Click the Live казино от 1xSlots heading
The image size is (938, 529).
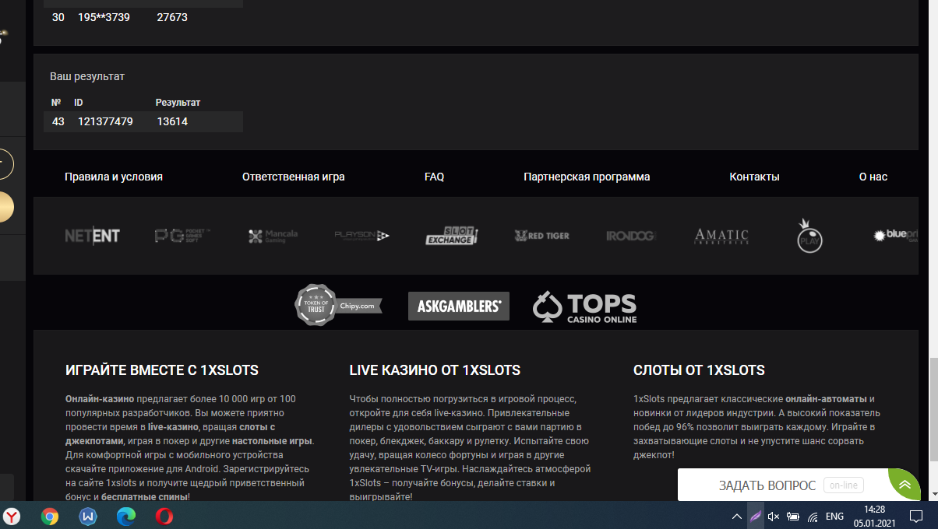click(435, 370)
